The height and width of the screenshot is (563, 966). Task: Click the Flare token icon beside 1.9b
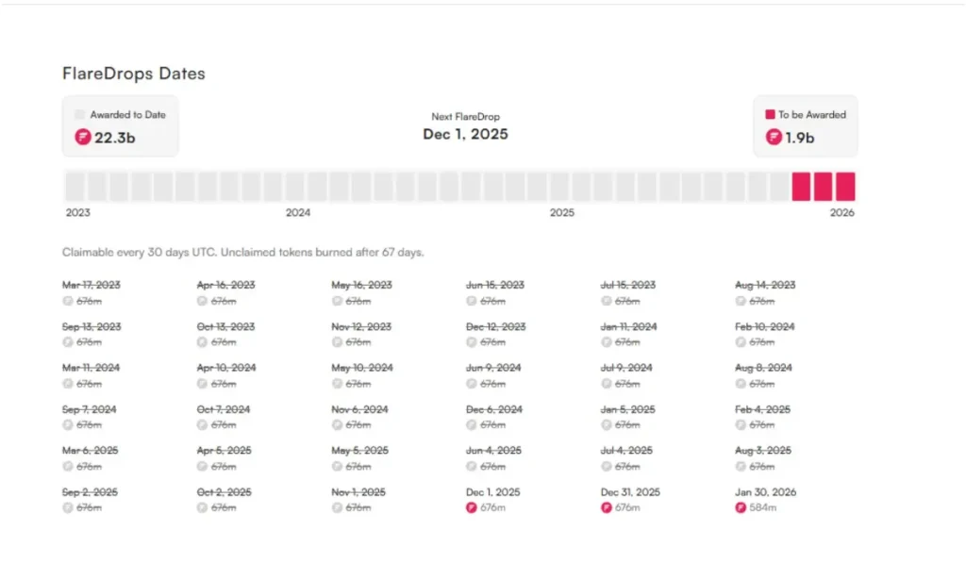pos(774,138)
